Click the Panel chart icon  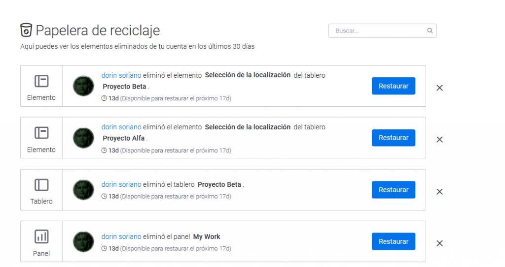(41, 237)
